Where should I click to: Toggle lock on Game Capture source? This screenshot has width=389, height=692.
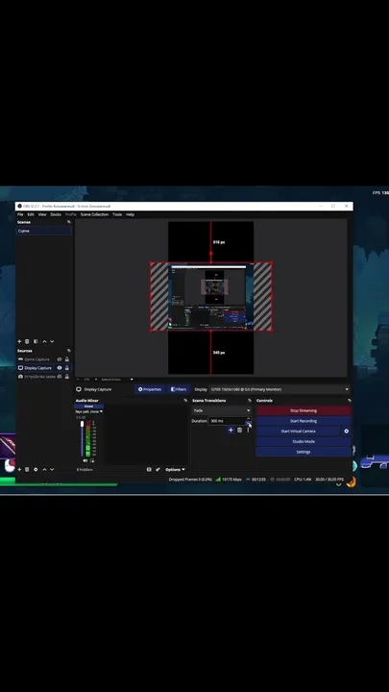click(67, 359)
